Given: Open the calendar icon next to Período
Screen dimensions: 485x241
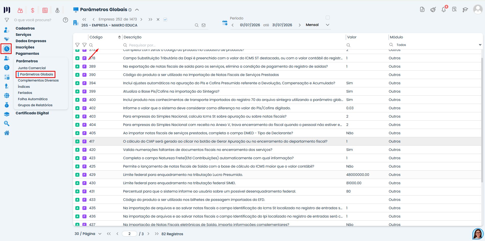Looking at the screenshot, I should (x=225, y=23).
